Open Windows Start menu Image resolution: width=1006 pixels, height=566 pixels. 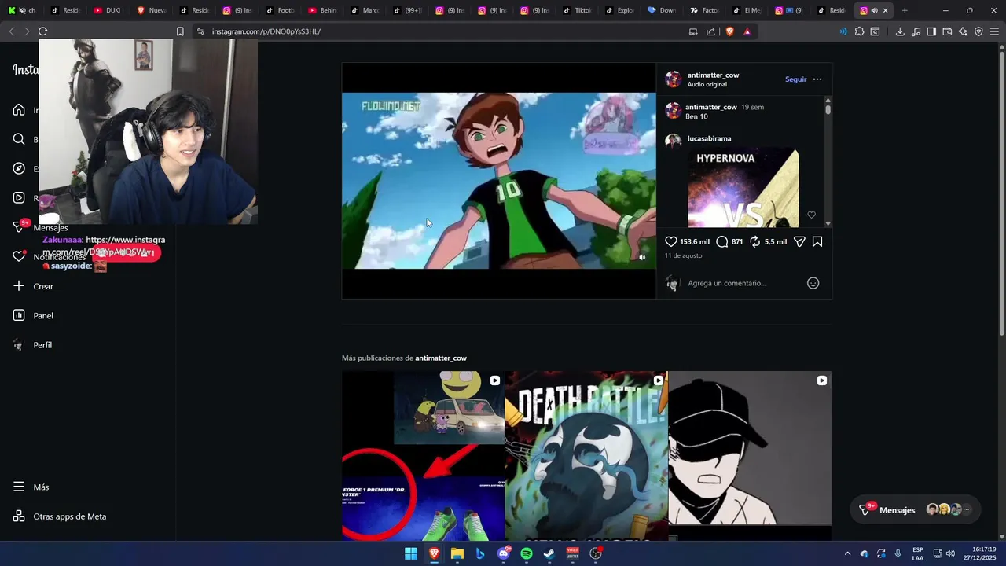[410, 553]
